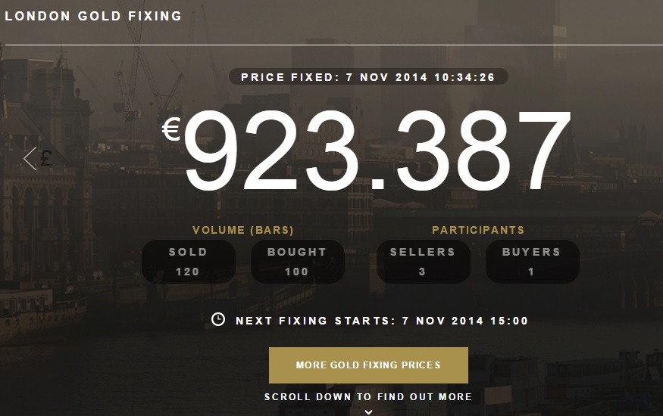This screenshot has height=416, width=663.
Task: Click the 923.387 gold price figure
Action: (x=377, y=153)
